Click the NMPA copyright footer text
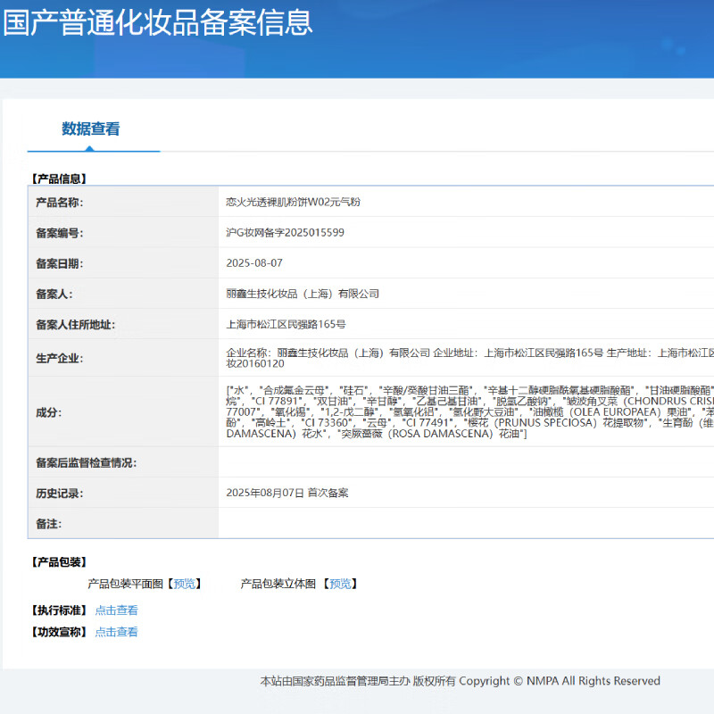The width and height of the screenshot is (714, 714). pyautogui.click(x=460, y=681)
